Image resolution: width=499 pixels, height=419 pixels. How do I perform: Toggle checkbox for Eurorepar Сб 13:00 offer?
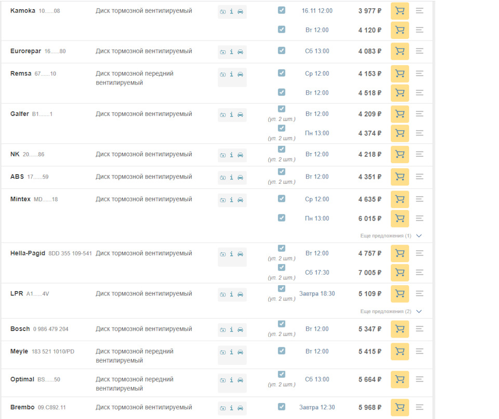coord(281,50)
